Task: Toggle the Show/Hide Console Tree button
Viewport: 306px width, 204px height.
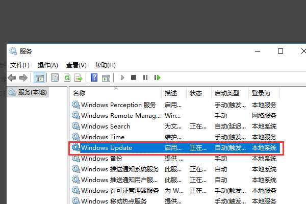Action: pos(40,78)
